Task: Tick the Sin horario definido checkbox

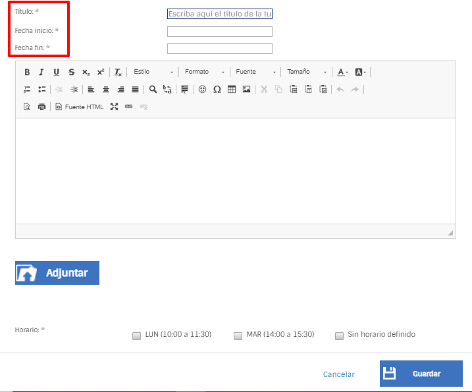Action: 340,335
